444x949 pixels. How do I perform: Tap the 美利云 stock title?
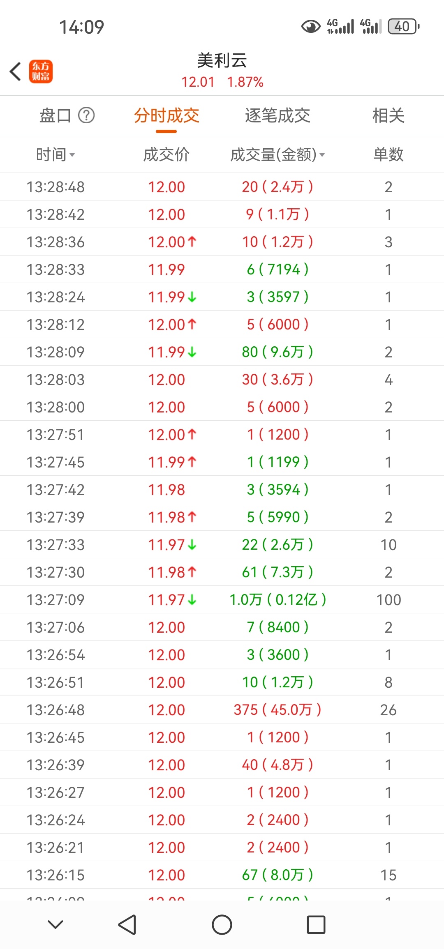point(222,61)
